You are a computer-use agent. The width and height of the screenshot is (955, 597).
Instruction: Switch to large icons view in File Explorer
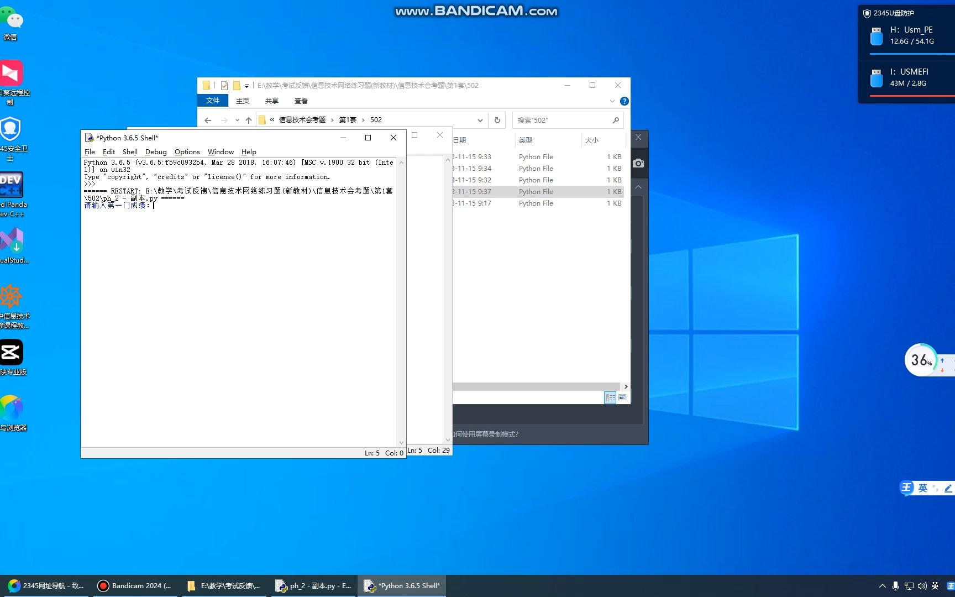(622, 397)
